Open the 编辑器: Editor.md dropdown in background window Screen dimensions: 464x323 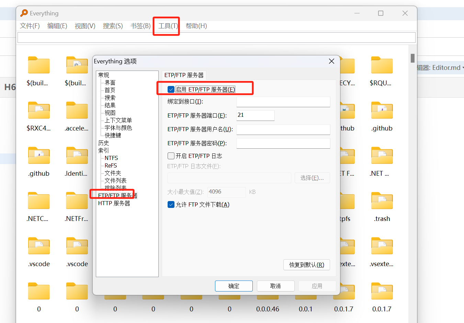(440, 67)
